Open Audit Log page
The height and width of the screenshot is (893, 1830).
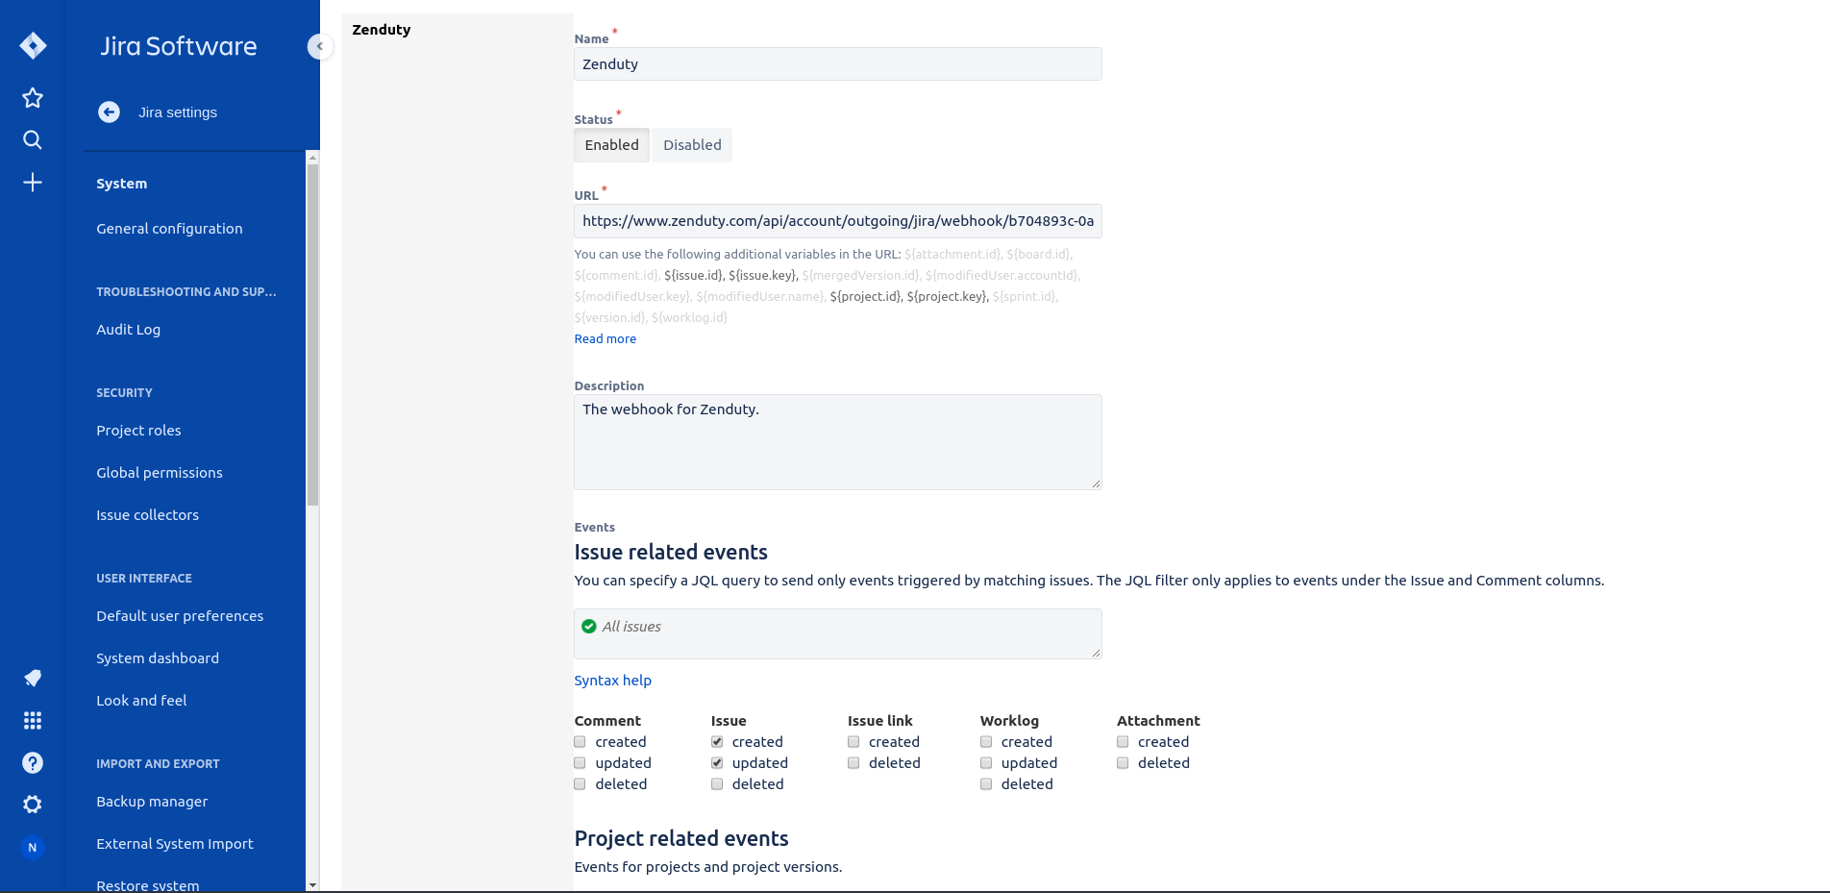(x=128, y=330)
